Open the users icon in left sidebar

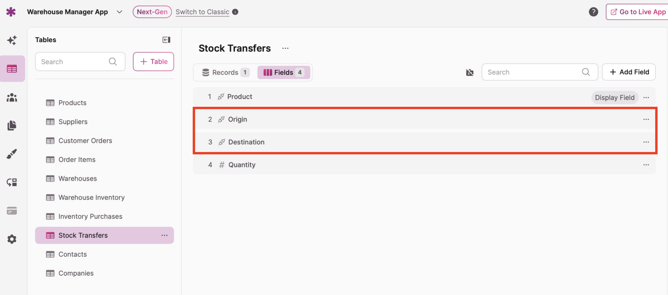pos(12,97)
